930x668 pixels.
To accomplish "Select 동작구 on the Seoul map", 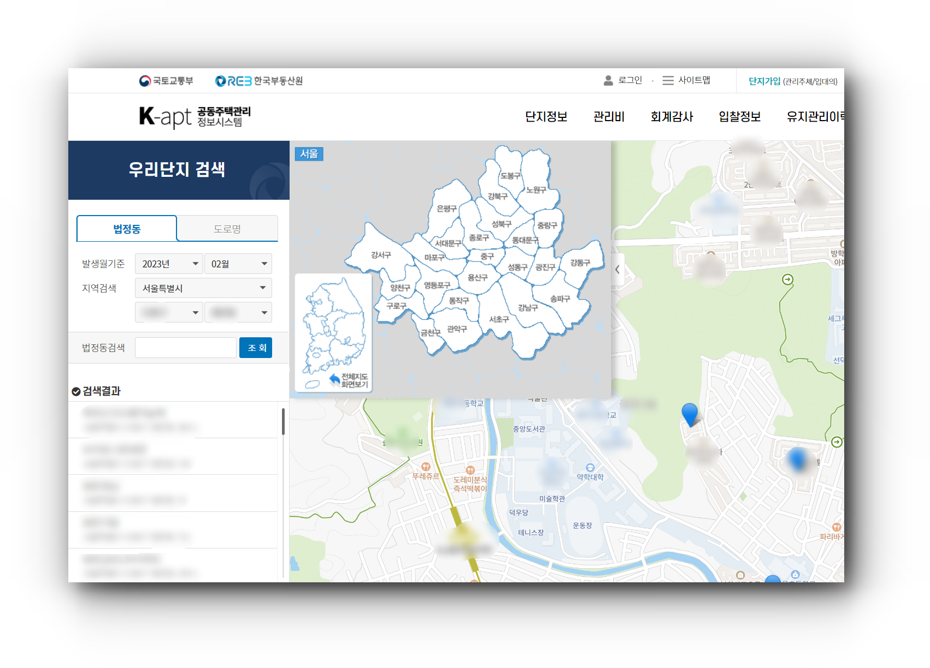I will tap(459, 301).
